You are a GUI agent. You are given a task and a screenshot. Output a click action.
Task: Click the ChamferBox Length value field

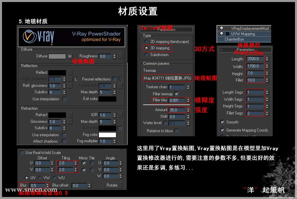[255, 59]
